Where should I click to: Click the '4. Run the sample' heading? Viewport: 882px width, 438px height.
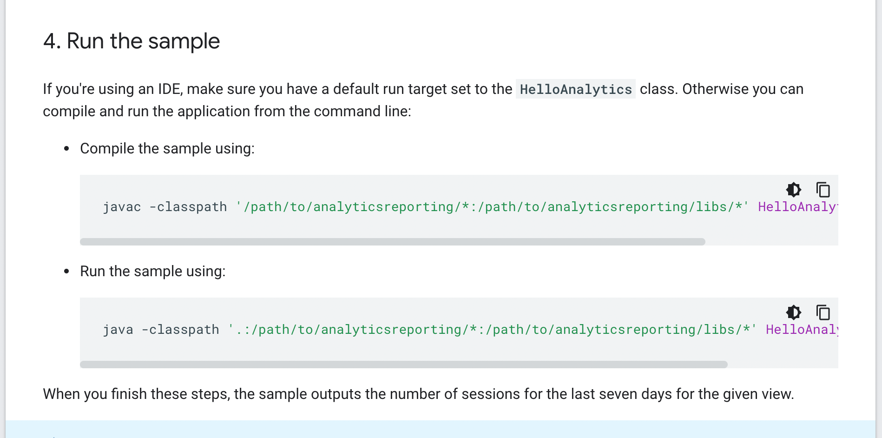point(132,41)
